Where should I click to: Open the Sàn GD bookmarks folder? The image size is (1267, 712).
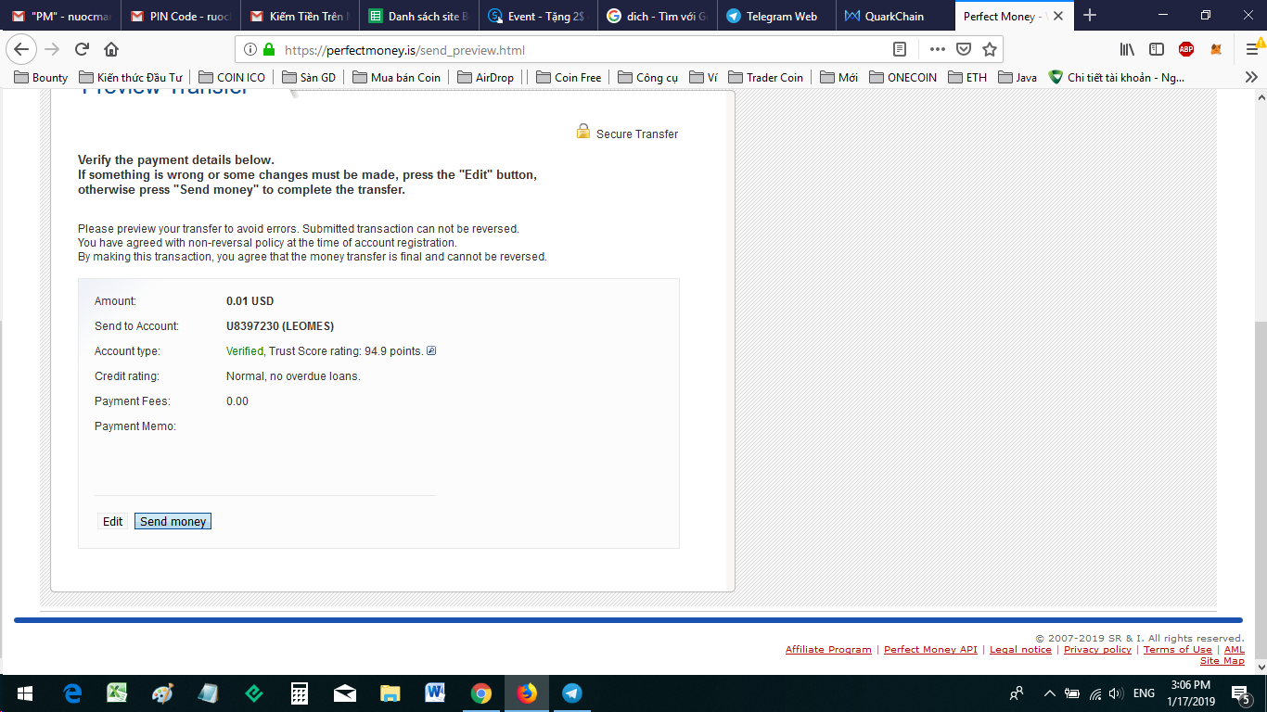309,78
